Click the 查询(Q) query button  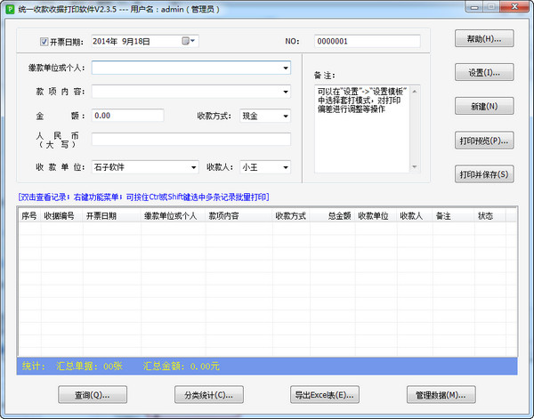(93, 394)
